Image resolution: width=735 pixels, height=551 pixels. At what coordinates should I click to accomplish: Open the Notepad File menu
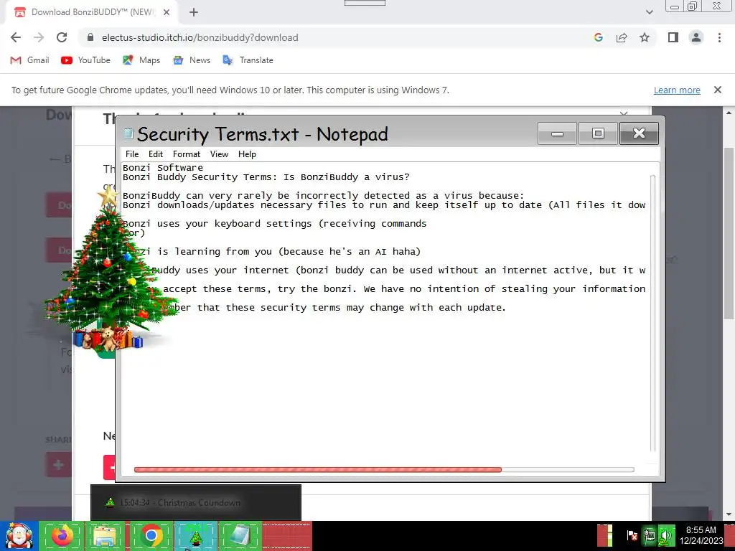click(x=132, y=154)
